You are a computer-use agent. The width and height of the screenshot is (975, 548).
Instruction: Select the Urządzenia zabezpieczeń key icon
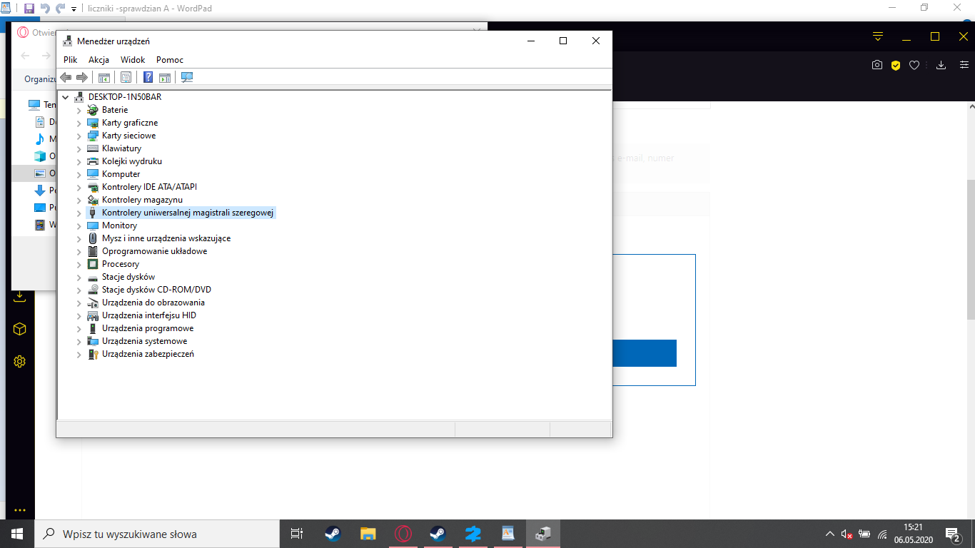click(92, 354)
